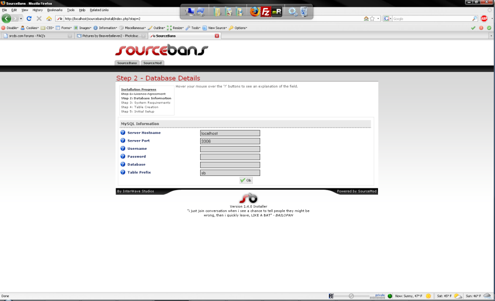Click the Server Hostname input field
Screen dimensions: 495x301
click(230, 133)
